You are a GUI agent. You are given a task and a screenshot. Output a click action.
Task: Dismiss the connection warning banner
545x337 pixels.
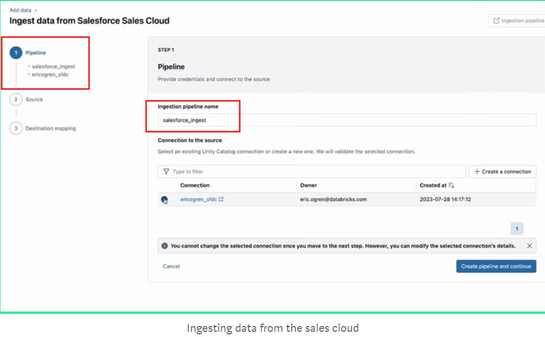point(529,245)
